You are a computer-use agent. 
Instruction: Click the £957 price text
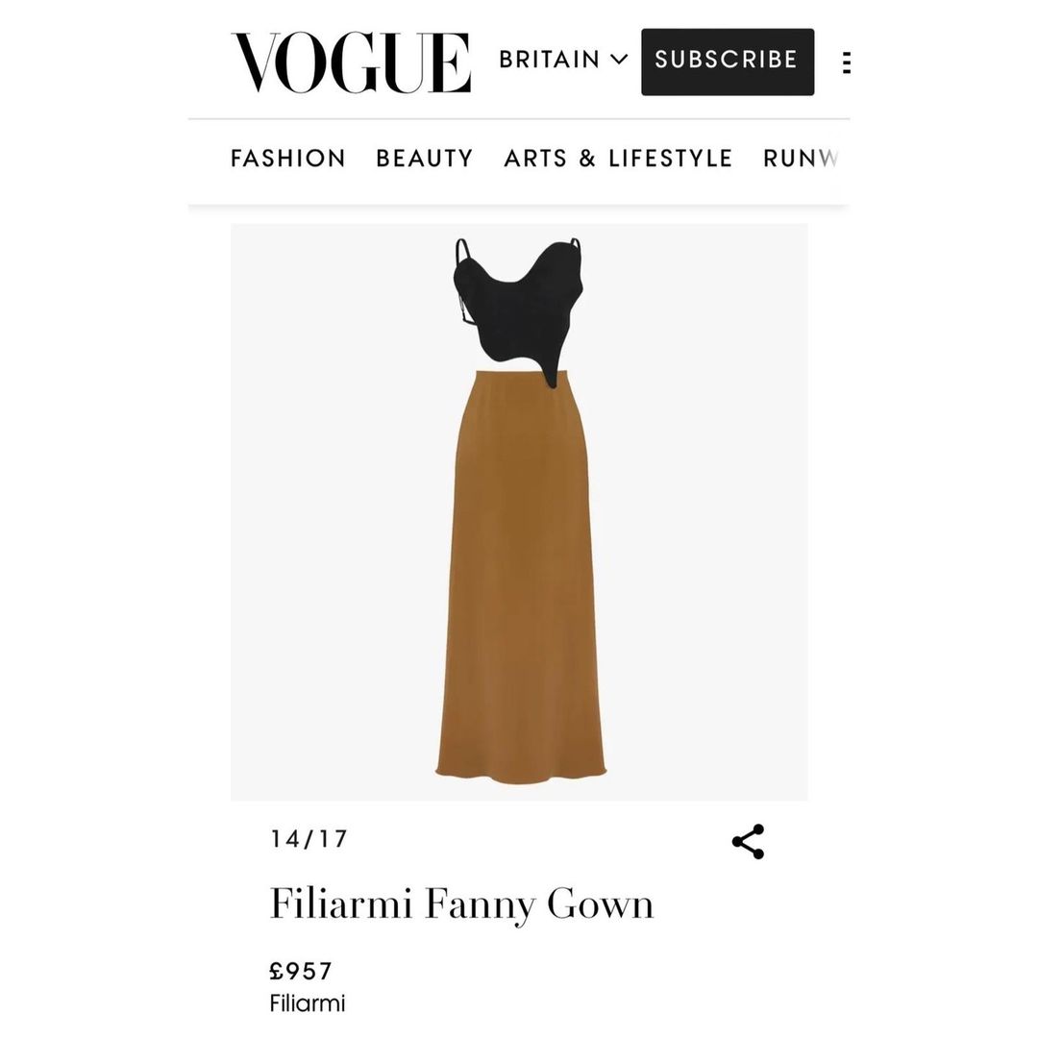tap(301, 971)
